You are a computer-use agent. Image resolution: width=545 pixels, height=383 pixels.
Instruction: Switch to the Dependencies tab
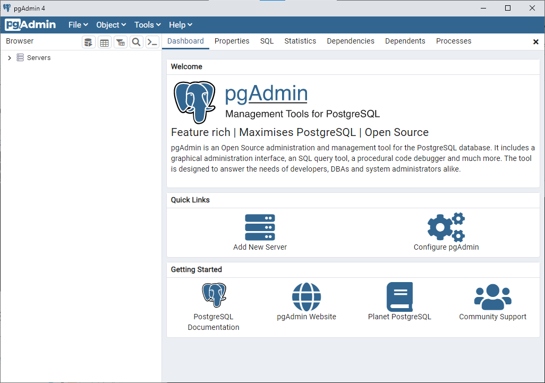pos(351,41)
